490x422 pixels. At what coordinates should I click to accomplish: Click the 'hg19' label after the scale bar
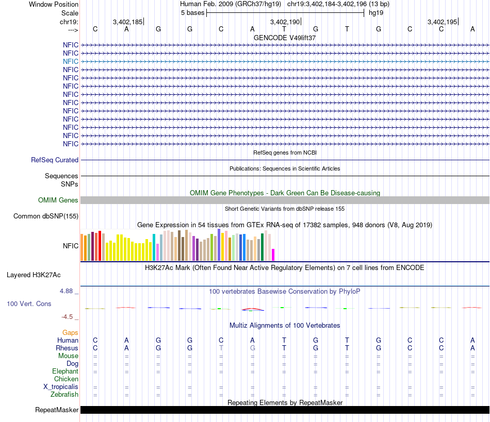click(376, 13)
